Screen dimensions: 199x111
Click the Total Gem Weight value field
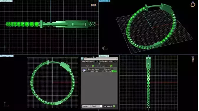point(97,61)
